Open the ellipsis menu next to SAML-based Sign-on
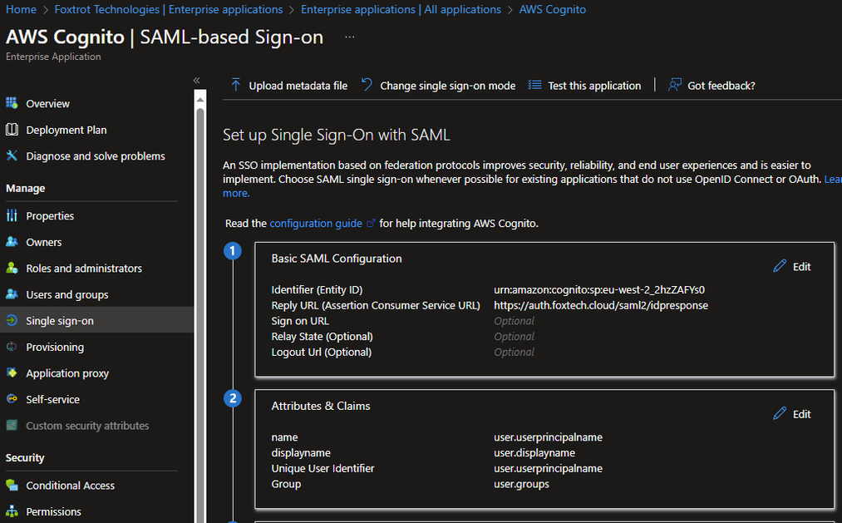The width and height of the screenshot is (842, 523). point(349,37)
